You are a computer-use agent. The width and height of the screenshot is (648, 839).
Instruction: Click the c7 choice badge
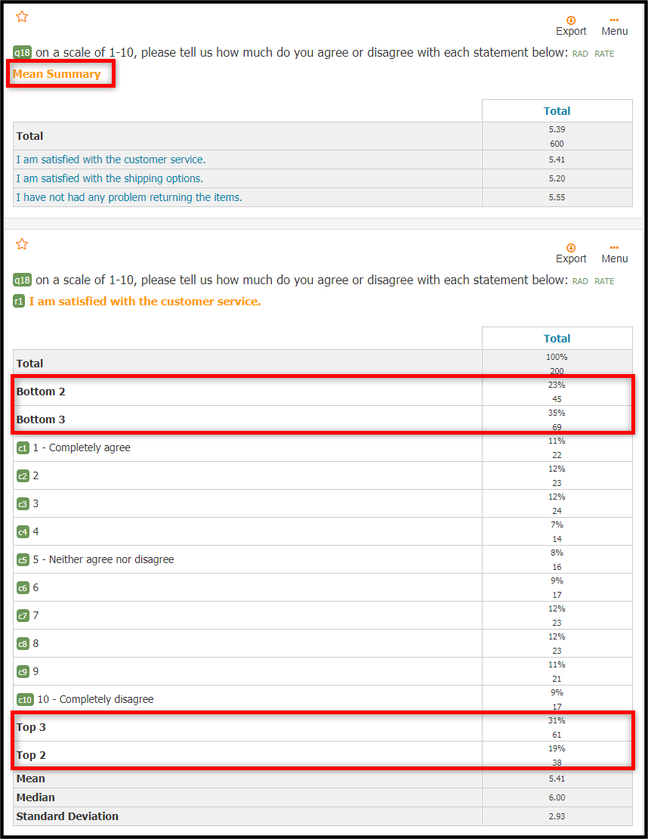tap(23, 615)
